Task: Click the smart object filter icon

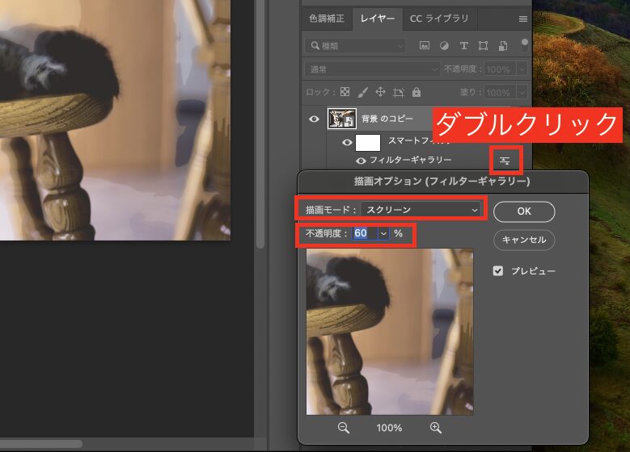Action: 503,46
